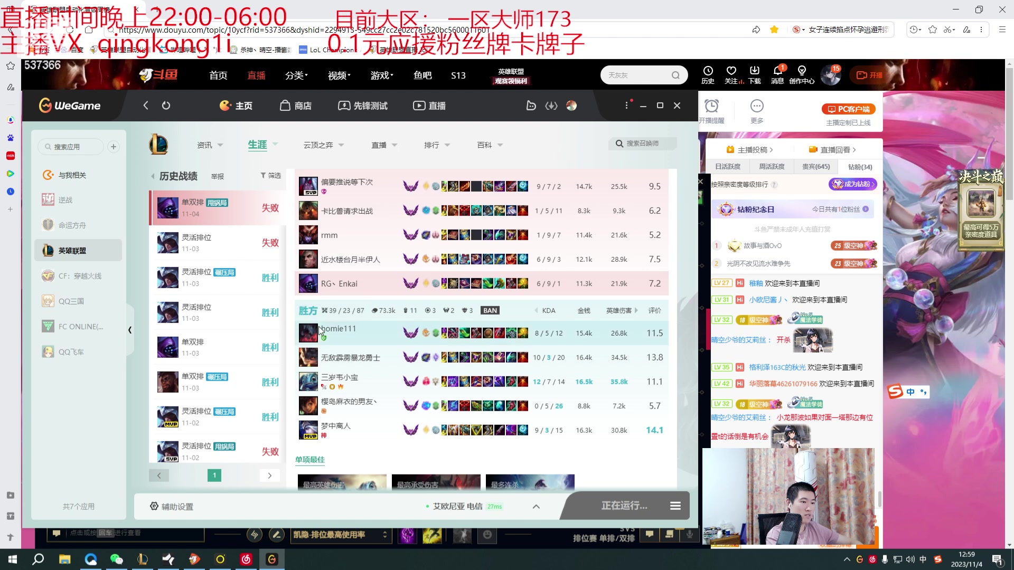Image resolution: width=1014 pixels, height=570 pixels.
Task: Open the WeGame three-dot options menu
Action: tap(627, 106)
